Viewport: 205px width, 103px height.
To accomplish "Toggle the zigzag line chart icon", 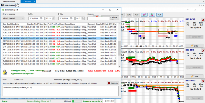I will pyautogui.click(x=144, y=15).
